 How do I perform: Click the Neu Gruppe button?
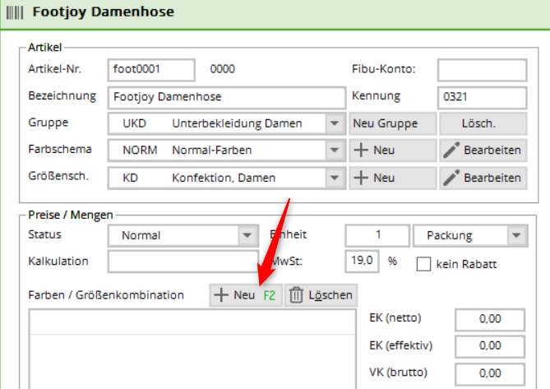click(392, 123)
